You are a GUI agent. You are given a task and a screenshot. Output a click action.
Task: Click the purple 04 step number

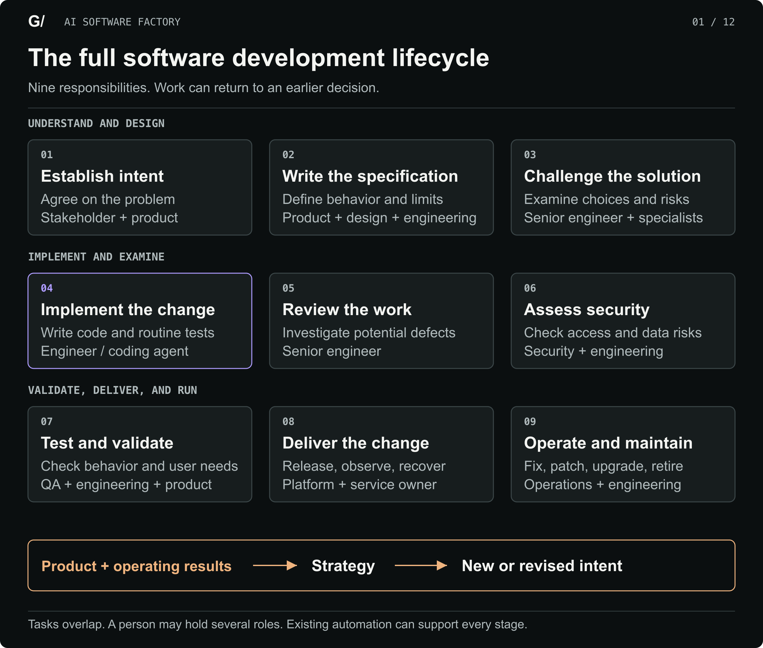coord(47,288)
